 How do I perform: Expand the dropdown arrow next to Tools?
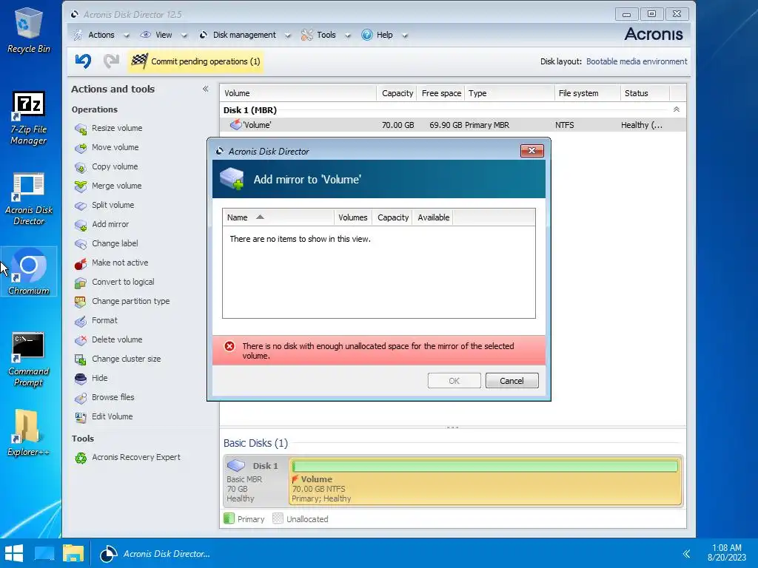click(348, 35)
